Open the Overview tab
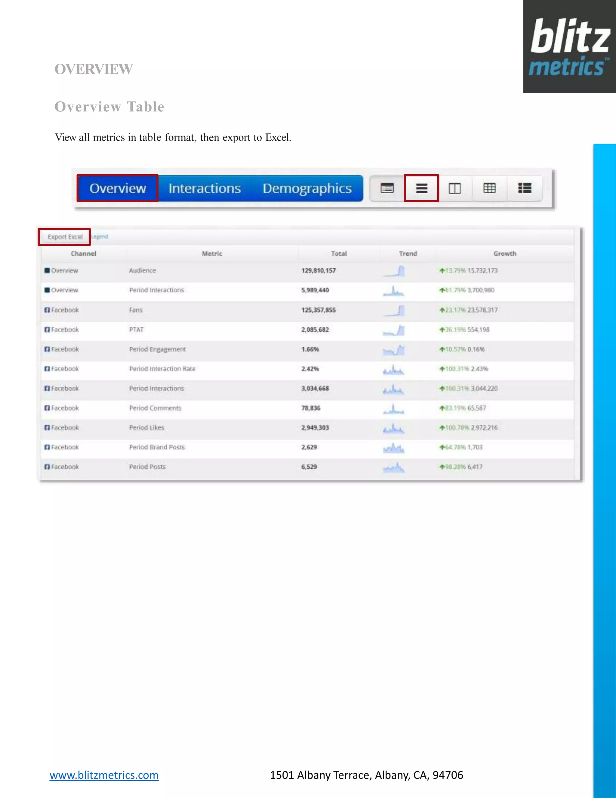The height and width of the screenshot is (798, 616). coord(118,188)
